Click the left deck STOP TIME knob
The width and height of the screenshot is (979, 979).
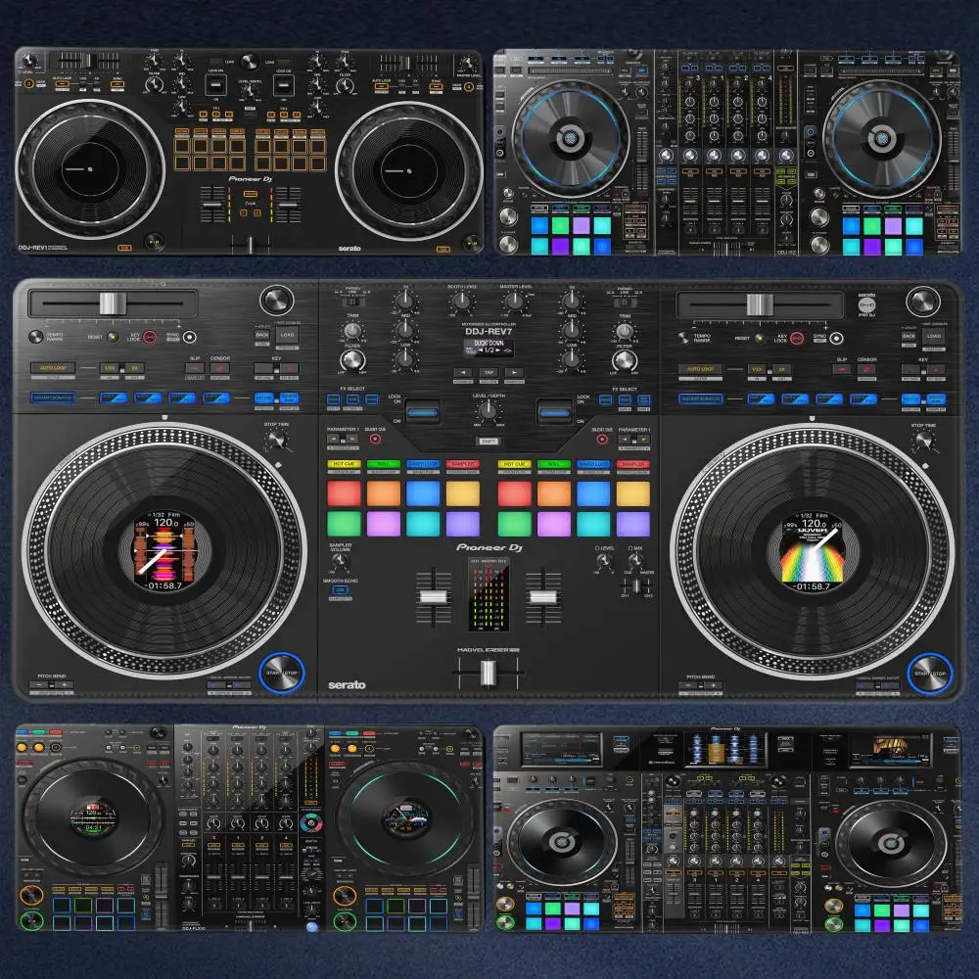[276, 441]
